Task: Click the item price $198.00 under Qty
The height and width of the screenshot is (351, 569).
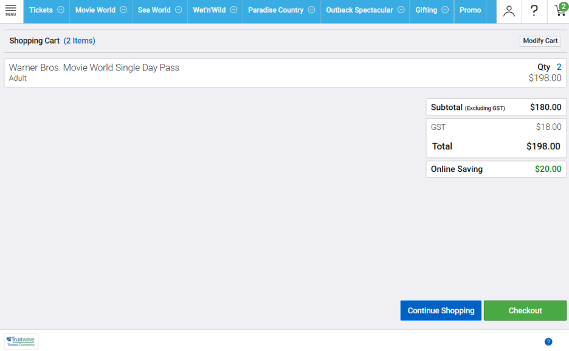Action: point(545,78)
